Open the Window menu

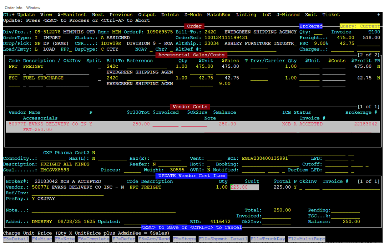tap(33, 7)
